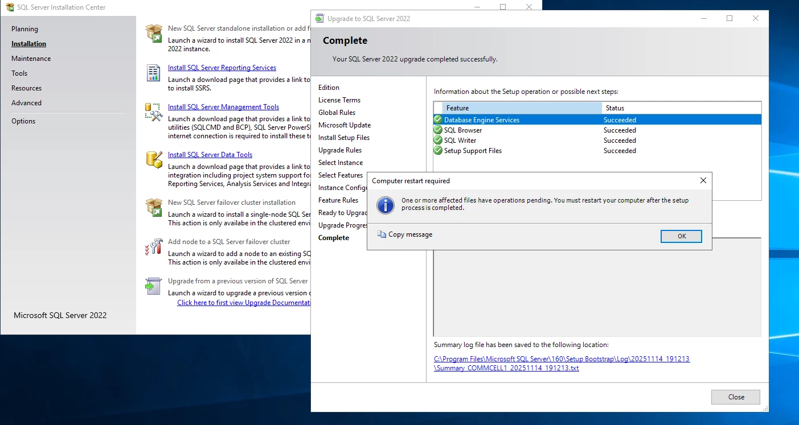Click the upgrade from previous version icon
The width and height of the screenshot is (799, 425).
pyautogui.click(x=154, y=286)
